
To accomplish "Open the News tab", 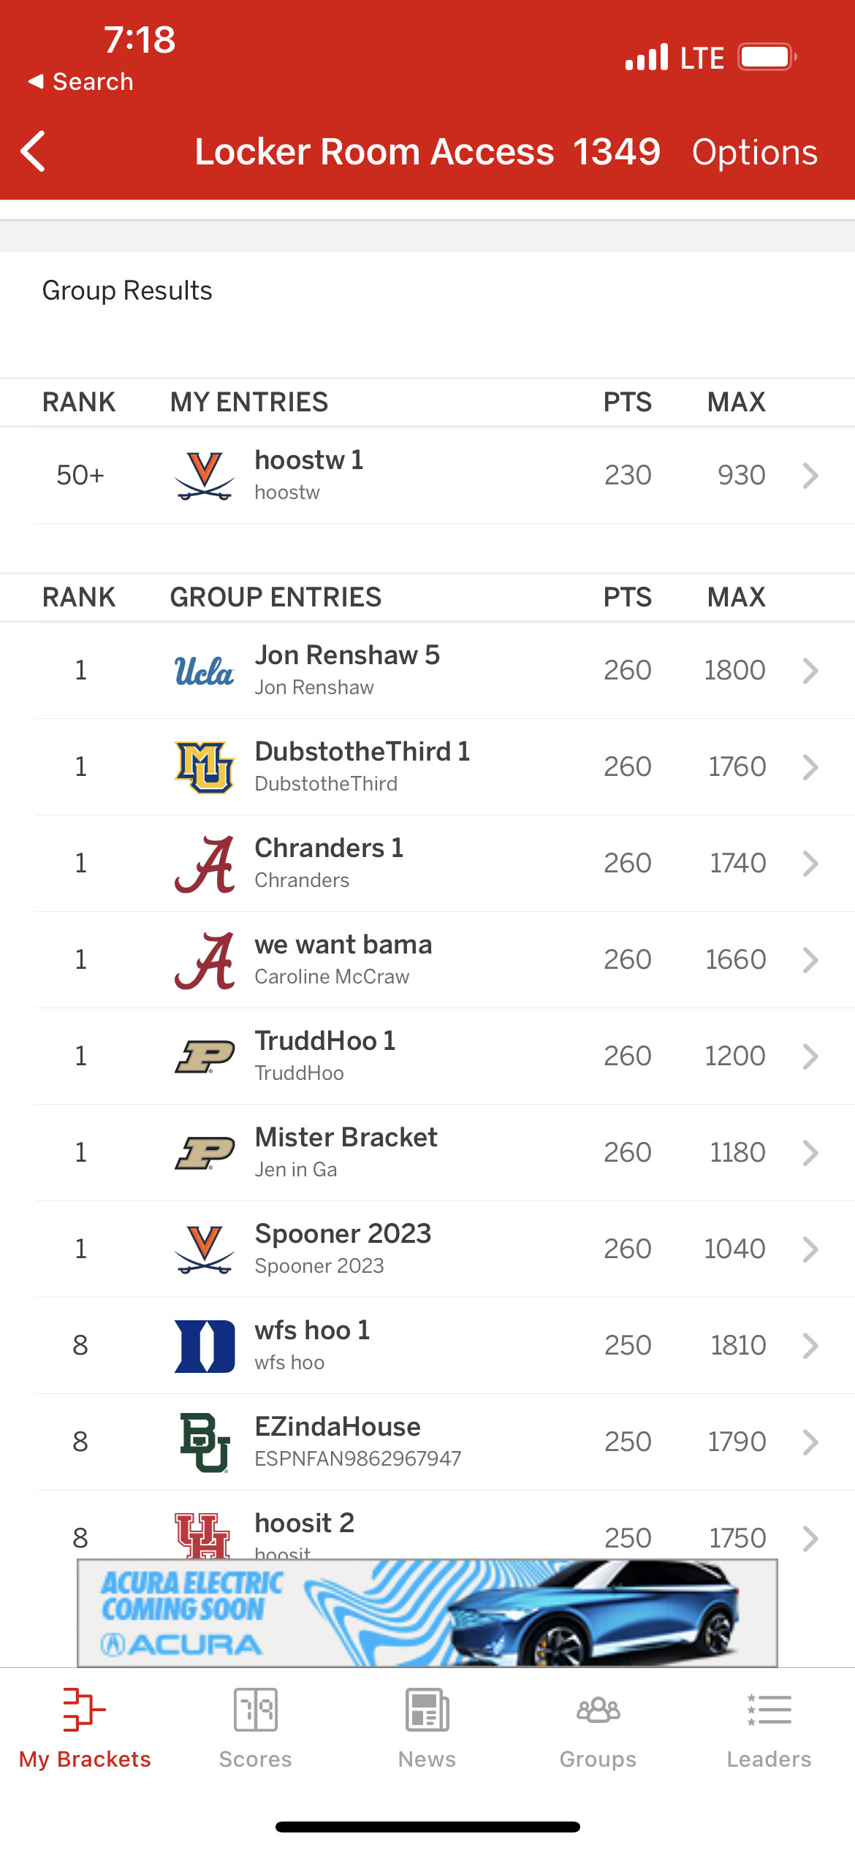I will (427, 1727).
